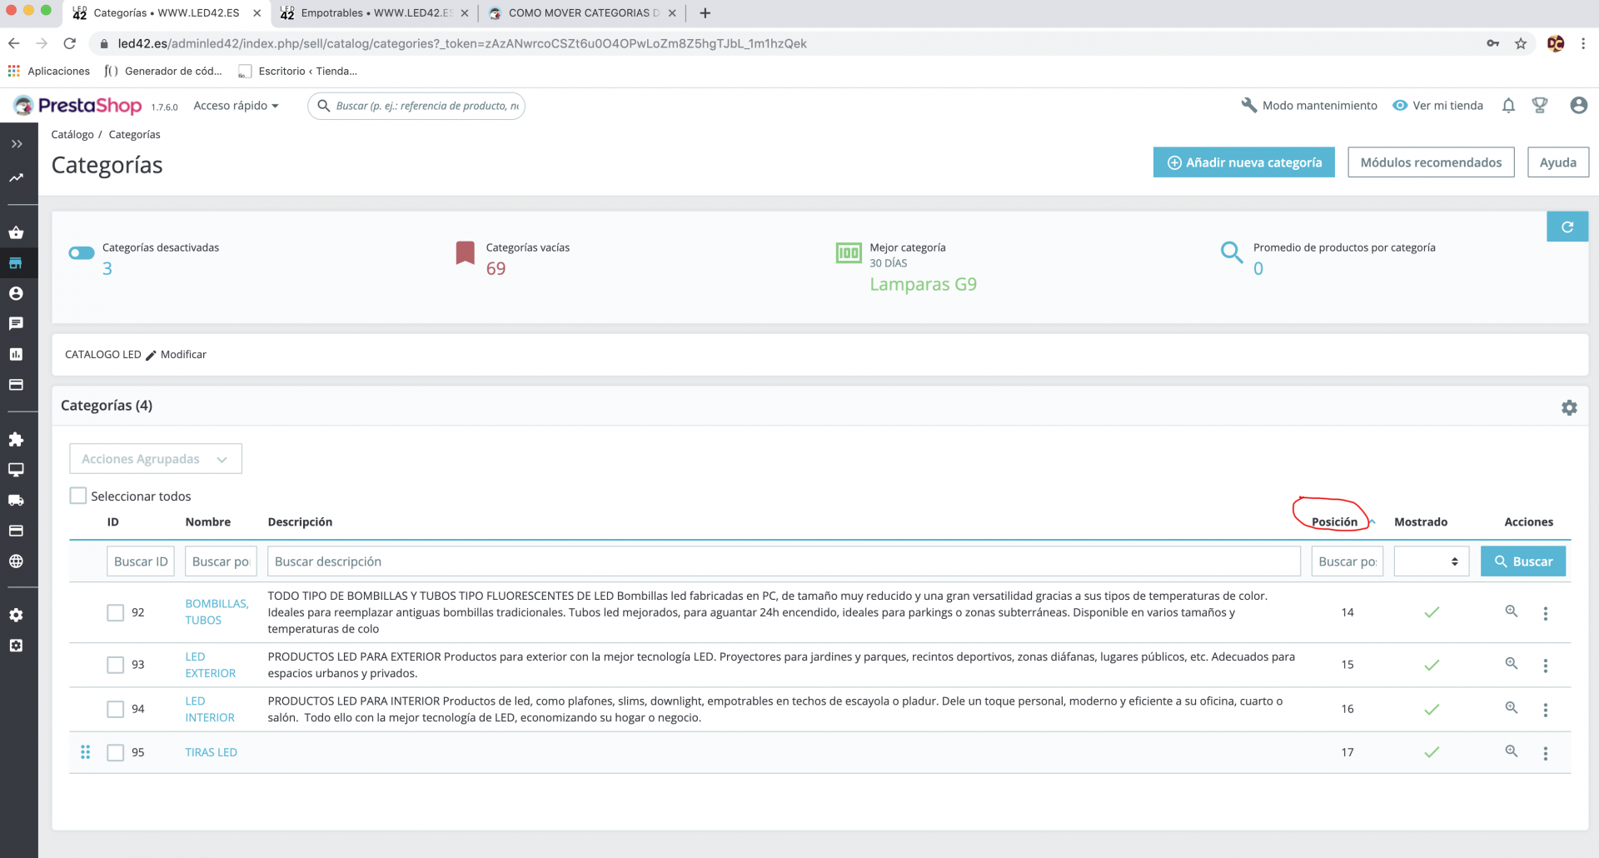Open Generador de cód... bookmark
Viewport: 1599px width, 858px height.
[163, 71]
